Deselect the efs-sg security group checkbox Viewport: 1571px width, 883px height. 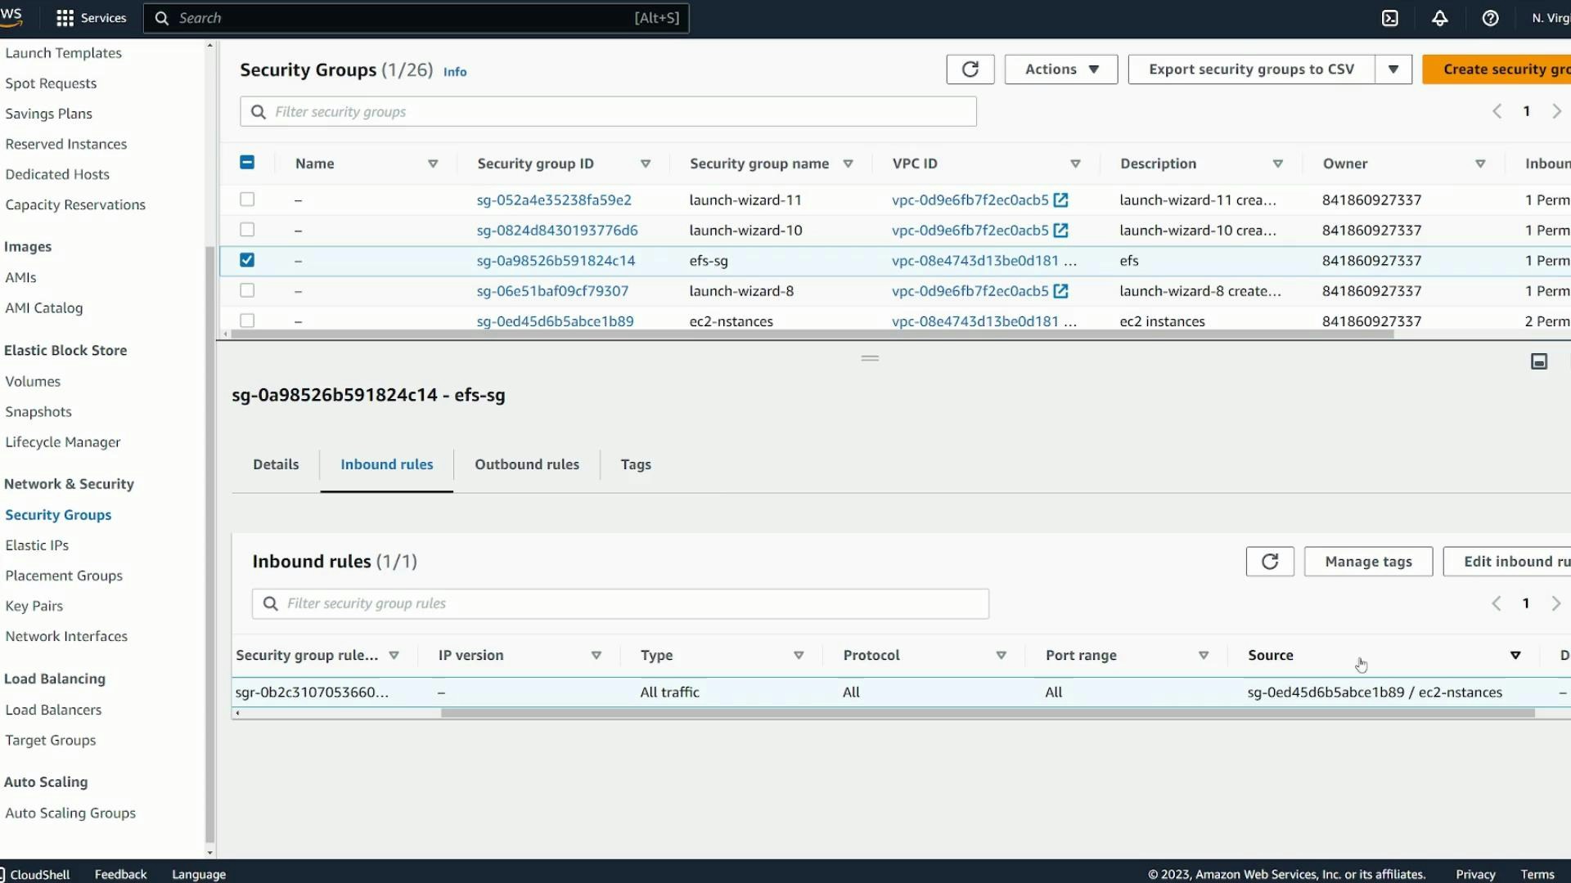click(x=247, y=260)
